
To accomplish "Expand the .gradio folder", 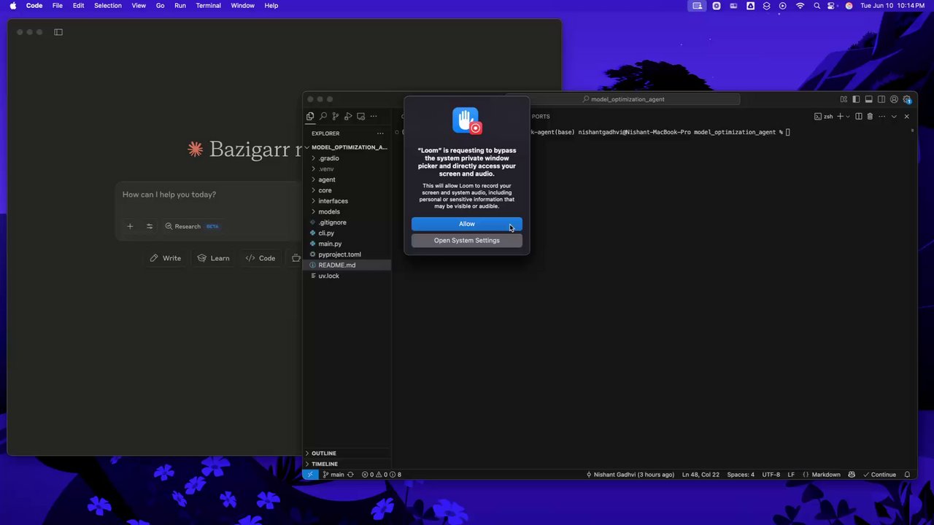I will tap(347, 158).
